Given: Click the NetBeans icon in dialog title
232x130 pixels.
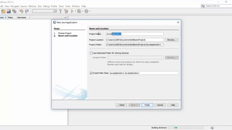Looking at the screenshot, I should pyautogui.click(x=55, y=22).
